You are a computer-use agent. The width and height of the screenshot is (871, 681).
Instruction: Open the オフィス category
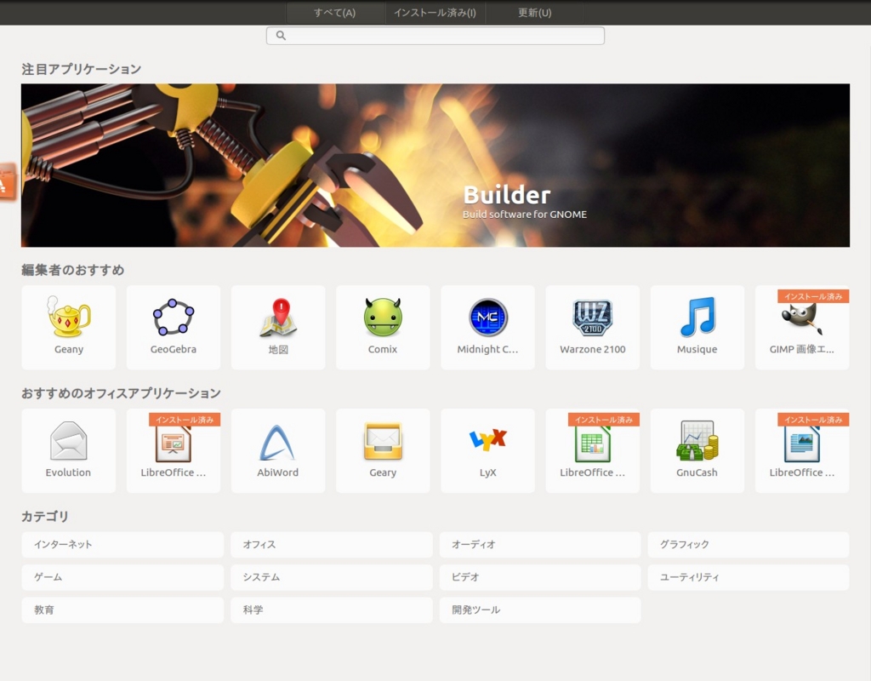point(332,545)
